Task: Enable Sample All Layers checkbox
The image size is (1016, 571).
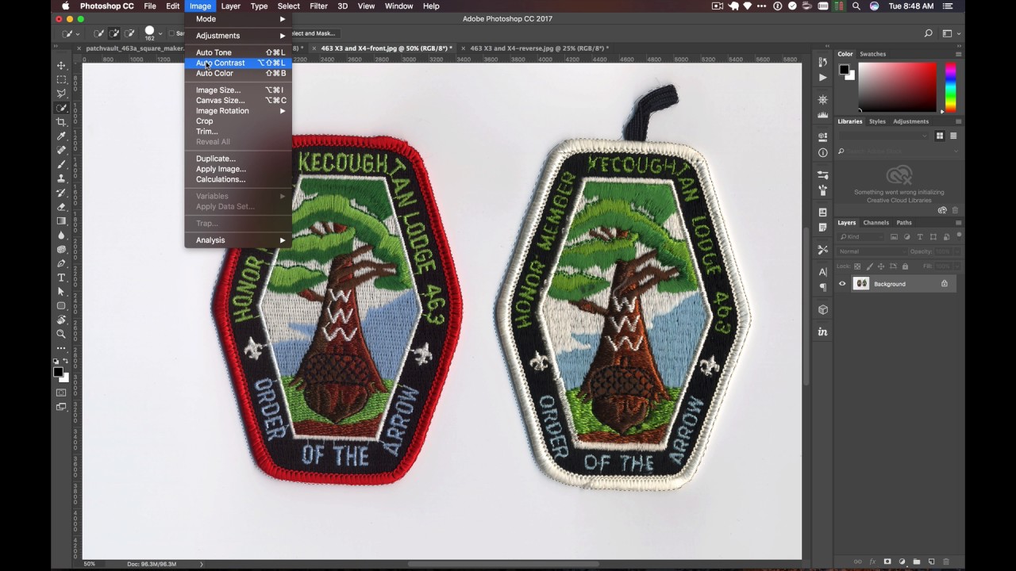Action: tap(171, 33)
